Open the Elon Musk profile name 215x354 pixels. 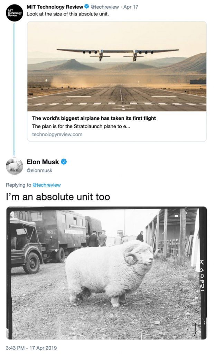coord(43,162)
